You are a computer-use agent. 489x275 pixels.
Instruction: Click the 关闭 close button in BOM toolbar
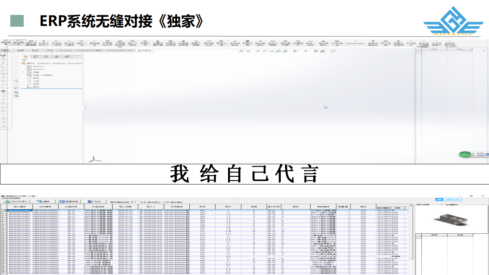94,201
